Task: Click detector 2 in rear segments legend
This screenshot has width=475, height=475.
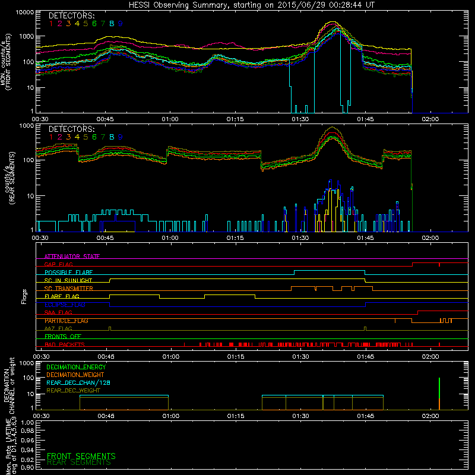Action: pos(60,137)
